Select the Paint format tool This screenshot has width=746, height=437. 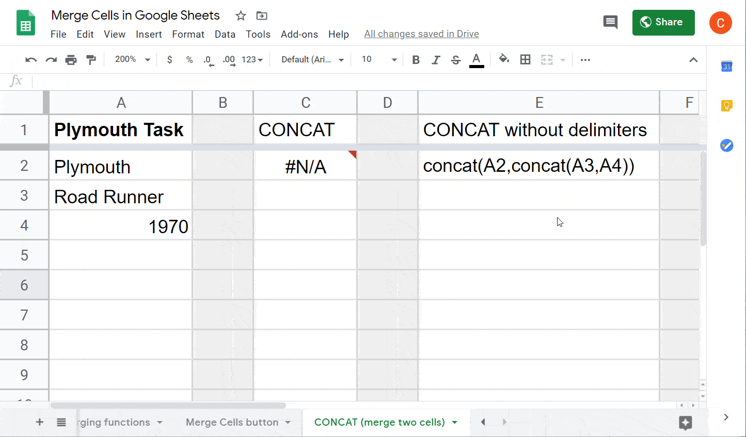click(91, 59)
